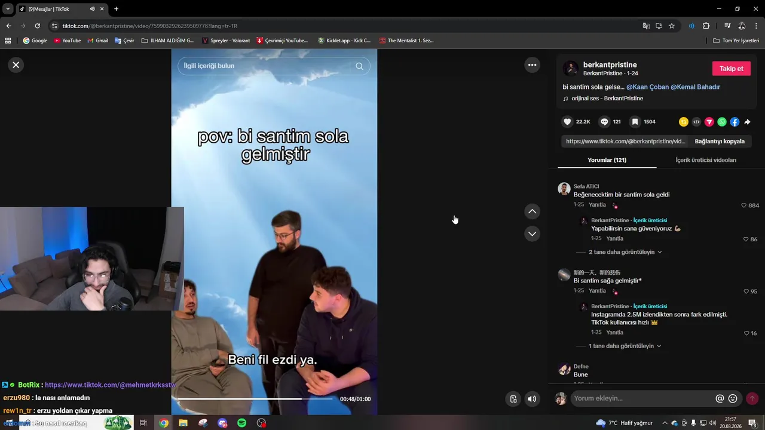Viewport: 765px width, 430px height.
Task: Open Spotify from the taskbar
Action: coord(241,423)
